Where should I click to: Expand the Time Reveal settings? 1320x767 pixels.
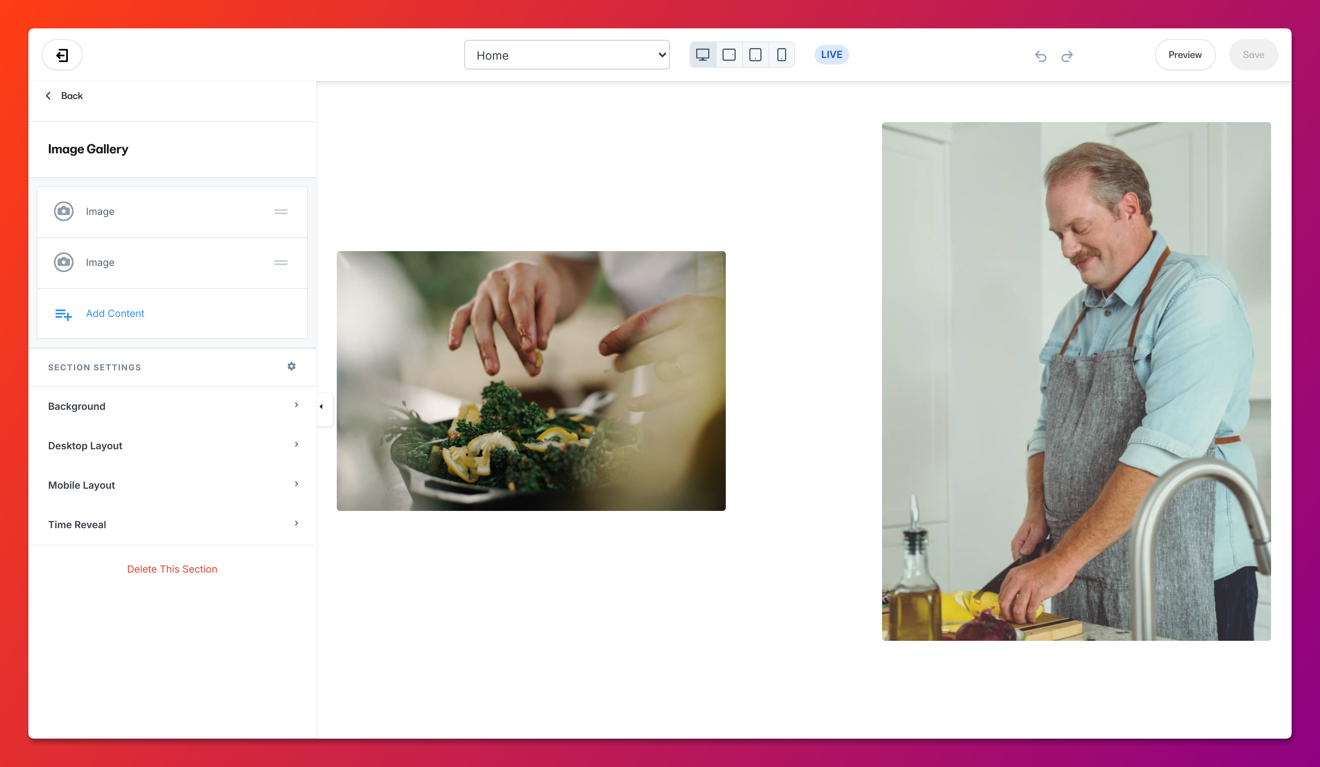(172, 524)
